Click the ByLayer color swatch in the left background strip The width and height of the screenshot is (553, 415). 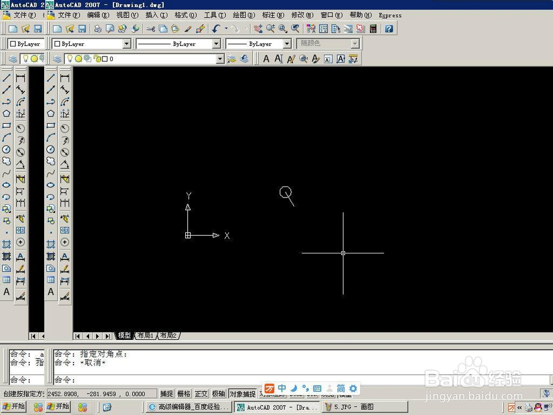pyautogui.click(x=13, y=44)
